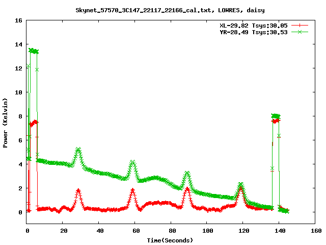Click the y-axis tick label 12
This screenshot has height=245, width=326.
pyautogui.click(x=18, y=68)
